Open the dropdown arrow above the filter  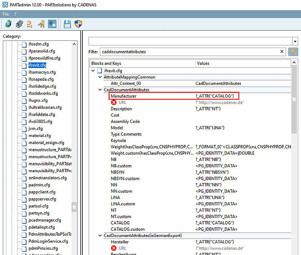tap(295, 41)
